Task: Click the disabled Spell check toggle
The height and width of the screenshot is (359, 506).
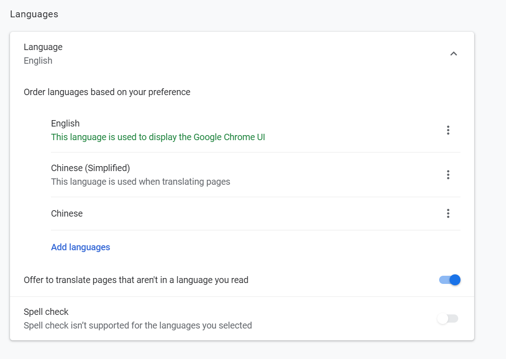Action: pos(447,319)
